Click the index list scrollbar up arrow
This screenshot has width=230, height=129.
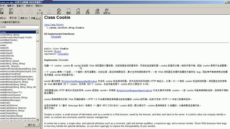click(x=37, y=32)
